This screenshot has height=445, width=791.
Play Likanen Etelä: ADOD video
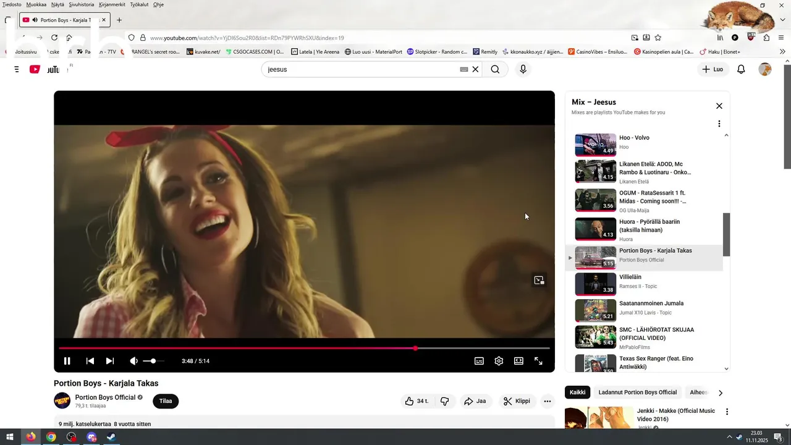pyautogui.click(x=643, y=171)
